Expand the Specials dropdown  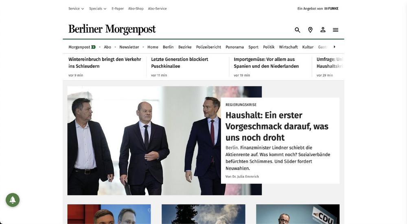pyautogui.click(x=98, y=9)
